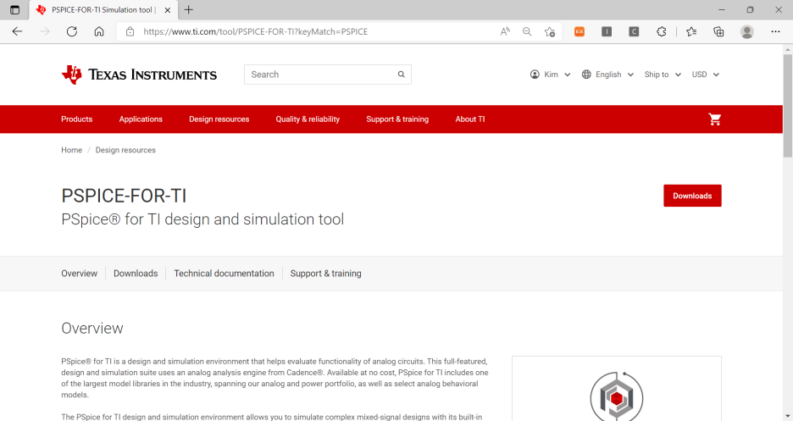
Task: Open the dark C extension icon
Action: click(634, 31)
